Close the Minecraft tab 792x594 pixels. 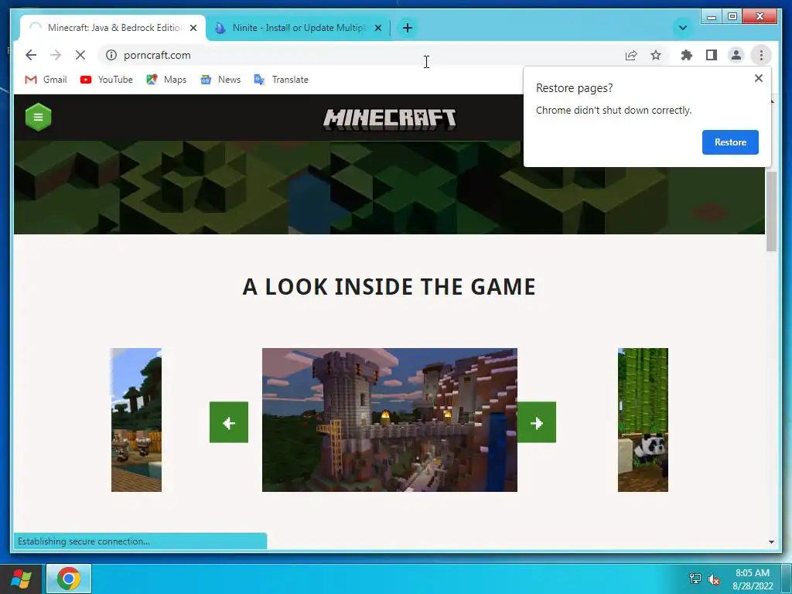click(193, 28)
